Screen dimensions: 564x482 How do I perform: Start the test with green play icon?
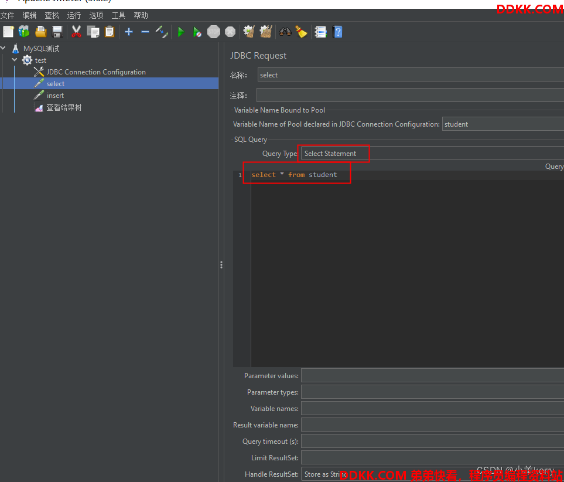[x=181, y=32]
